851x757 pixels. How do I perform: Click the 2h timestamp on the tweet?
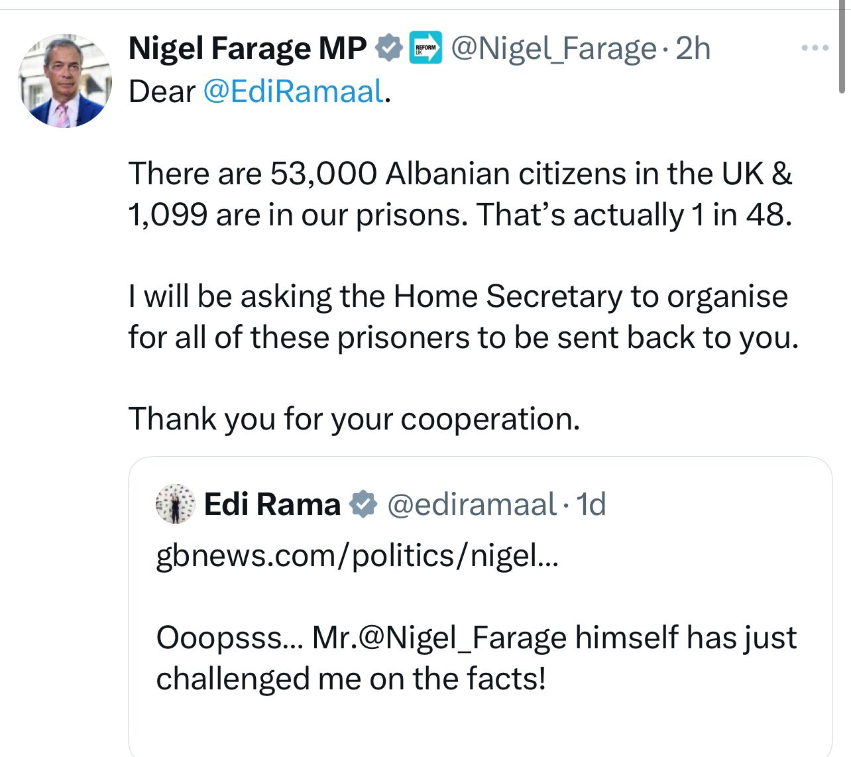(693, 48)
